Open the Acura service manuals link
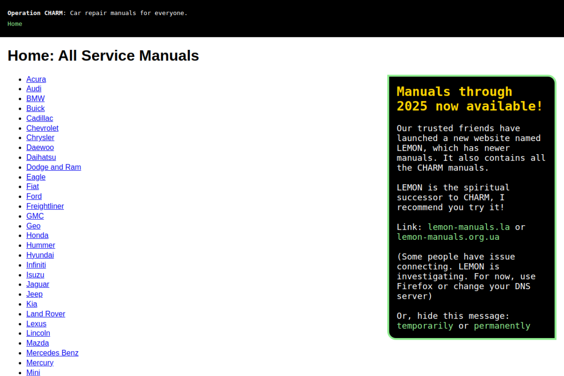 [x=36, y=79]
